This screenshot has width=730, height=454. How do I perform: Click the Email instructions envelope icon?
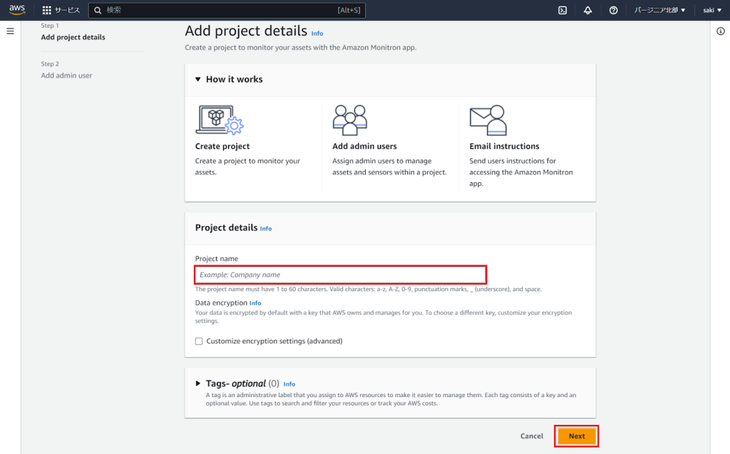(x=488, y=120)
